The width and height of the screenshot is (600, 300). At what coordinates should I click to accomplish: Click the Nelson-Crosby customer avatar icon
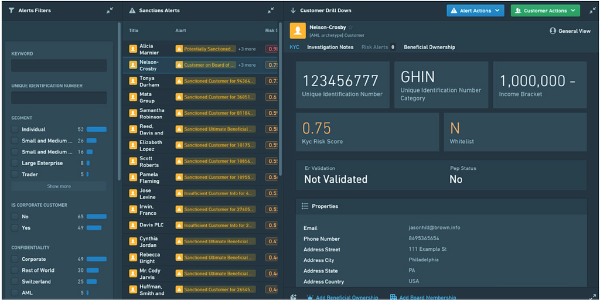298,30
